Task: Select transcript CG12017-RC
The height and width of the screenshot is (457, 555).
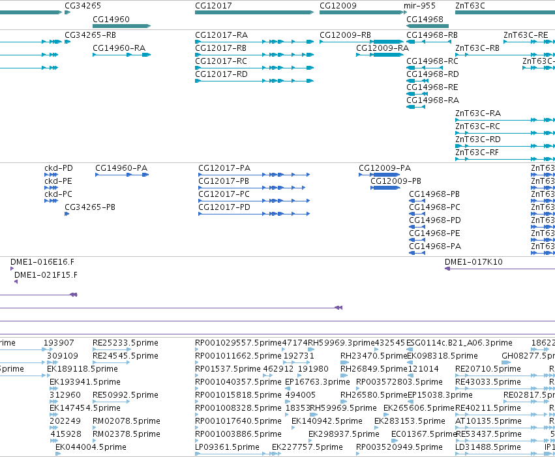Action: (221, 61)
